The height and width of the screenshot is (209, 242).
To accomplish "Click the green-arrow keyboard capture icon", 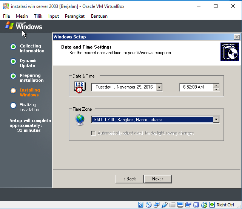I will click(212, 205).
